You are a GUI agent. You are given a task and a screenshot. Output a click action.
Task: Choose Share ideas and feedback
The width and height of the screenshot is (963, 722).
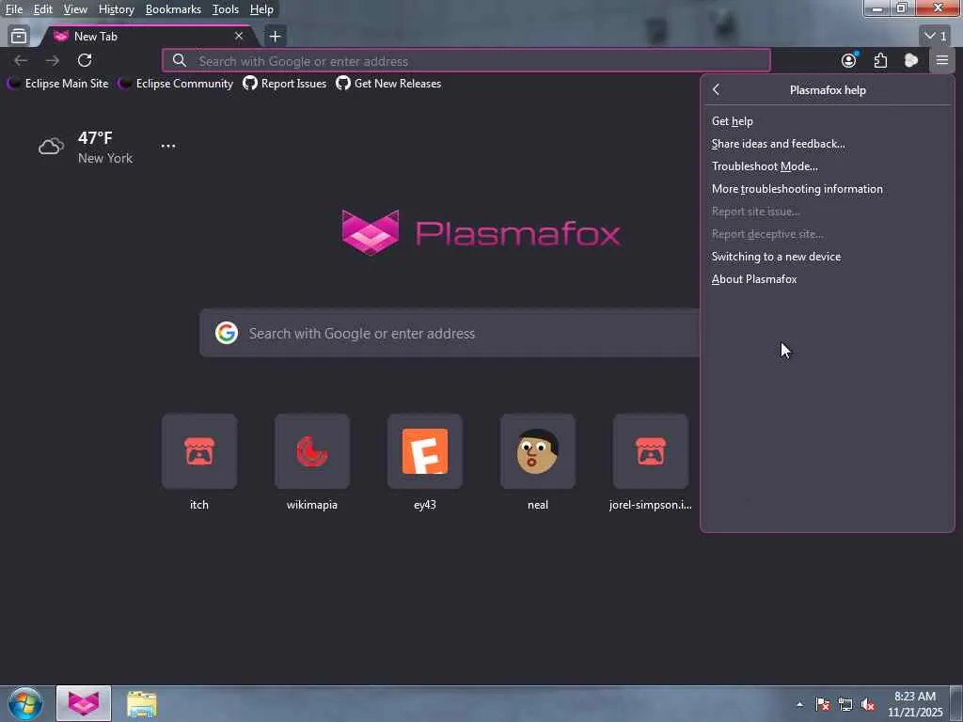coord(828,144)
